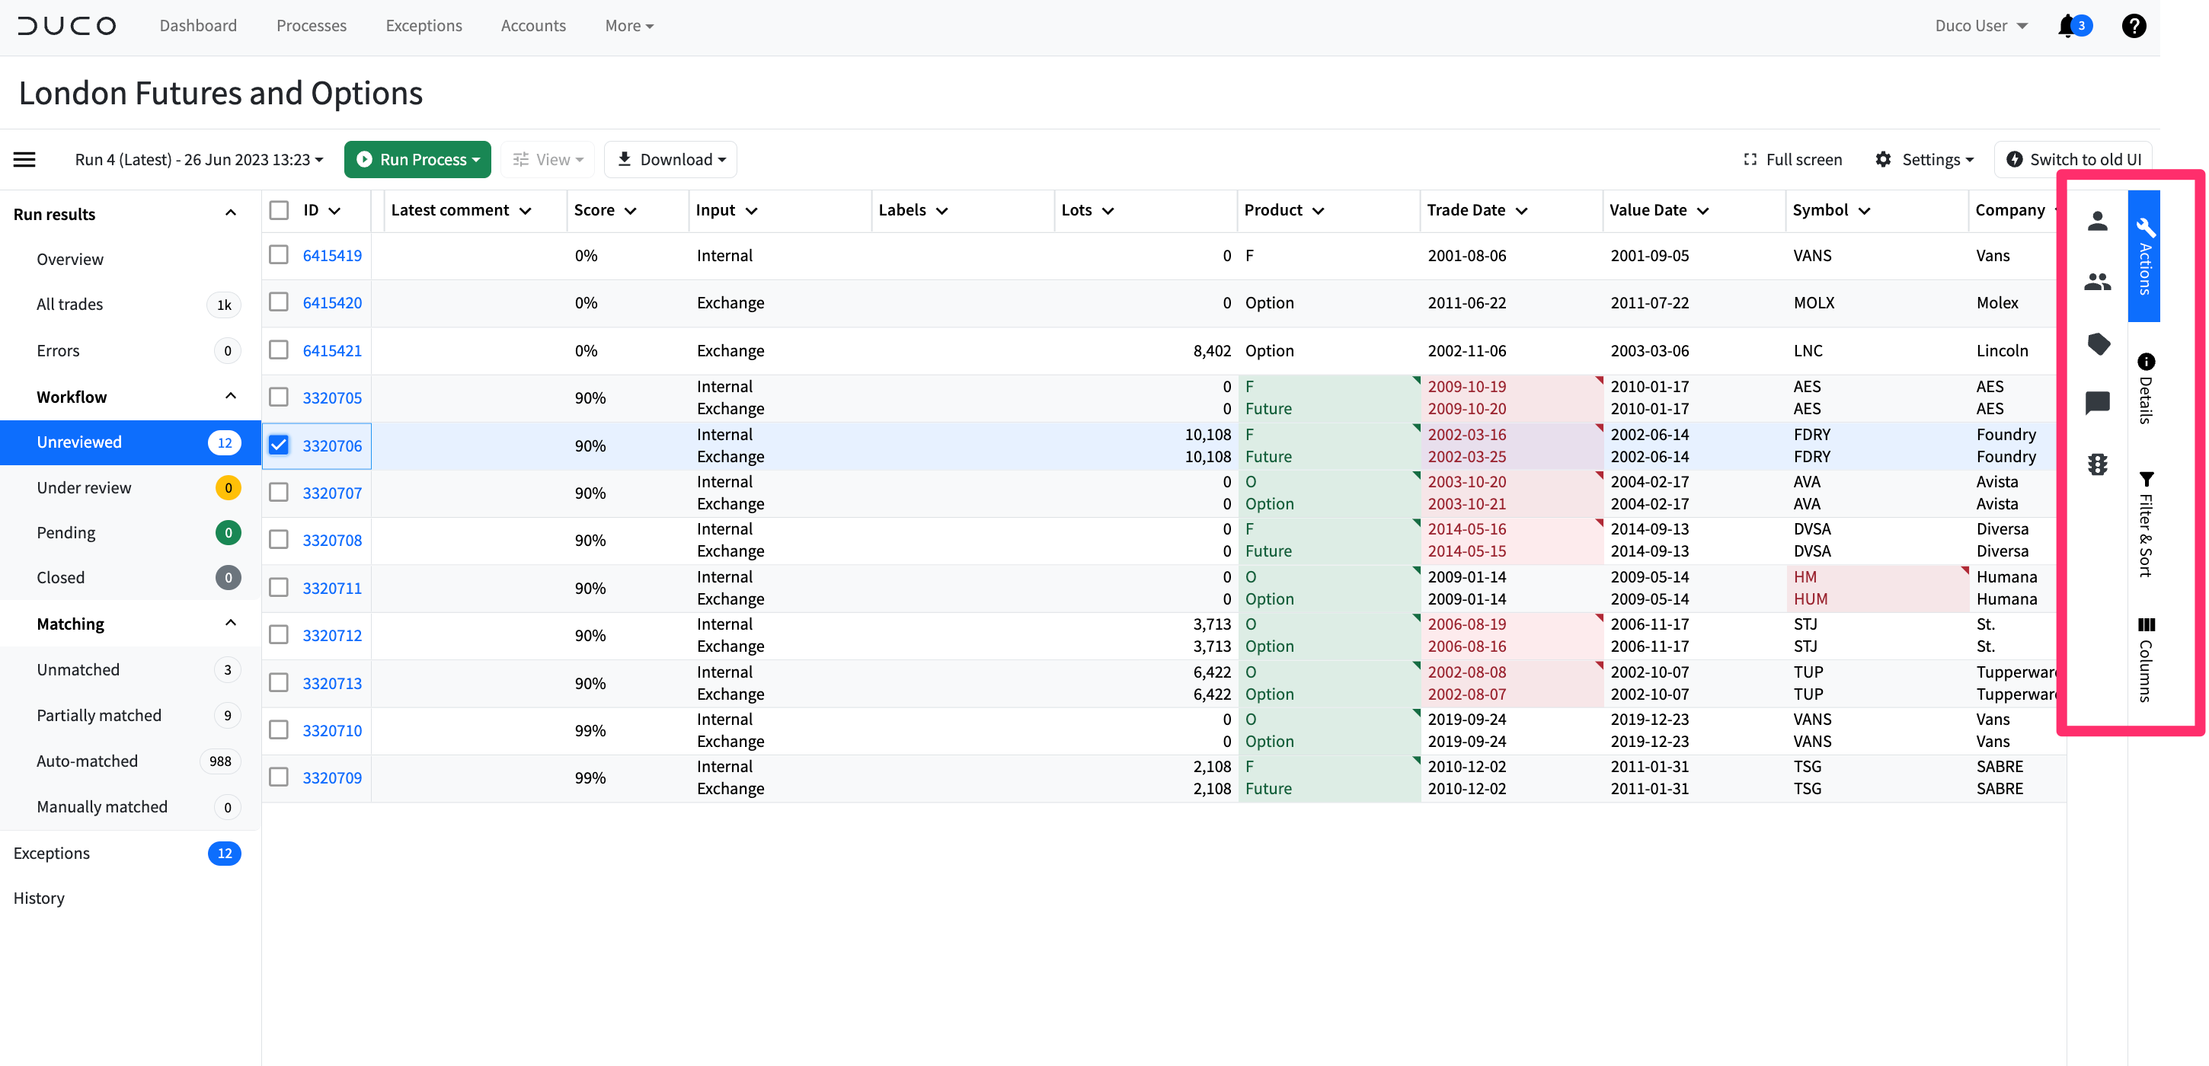Open record 3320709 via its ID link

click(333, 777)
